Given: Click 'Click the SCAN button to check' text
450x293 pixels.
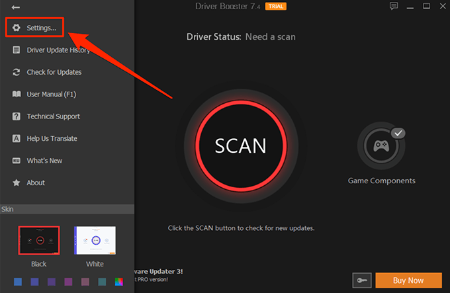Looking at the screenshot, I should tap(241, 228).
